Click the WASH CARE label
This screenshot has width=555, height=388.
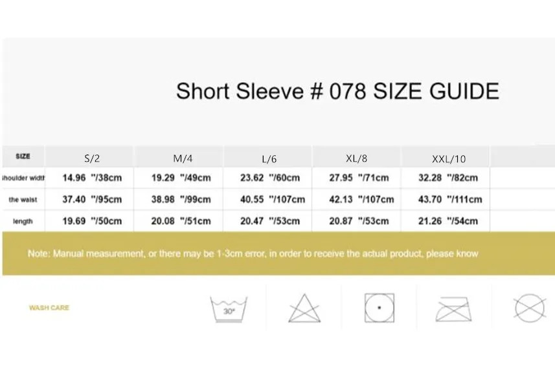point(49,308)
